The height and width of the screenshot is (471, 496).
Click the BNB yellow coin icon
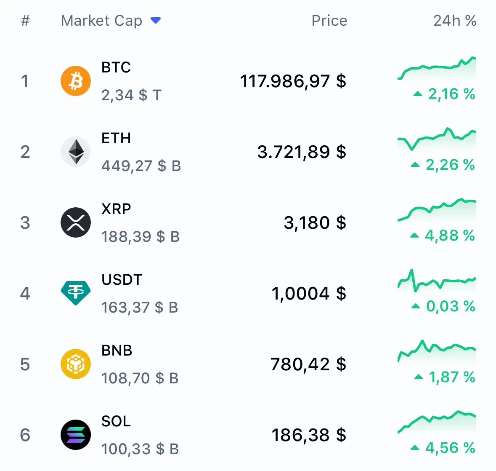[76, 364]
